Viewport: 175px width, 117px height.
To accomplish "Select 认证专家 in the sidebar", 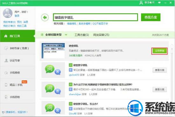I will pyautogui.click(x=17, y=60).
